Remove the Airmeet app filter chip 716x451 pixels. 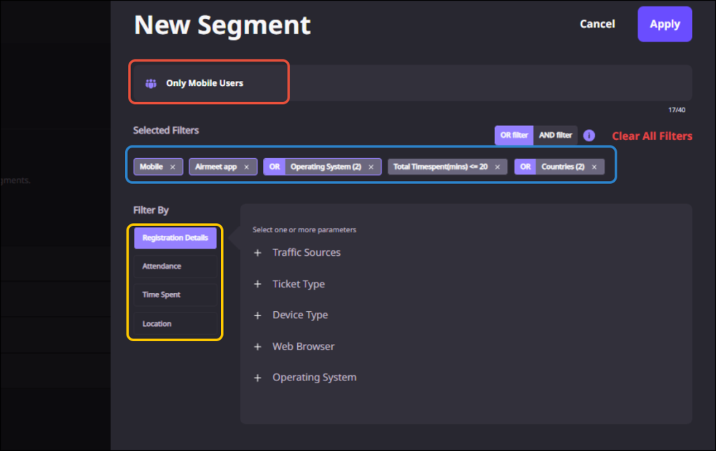(x=246, y=167)
